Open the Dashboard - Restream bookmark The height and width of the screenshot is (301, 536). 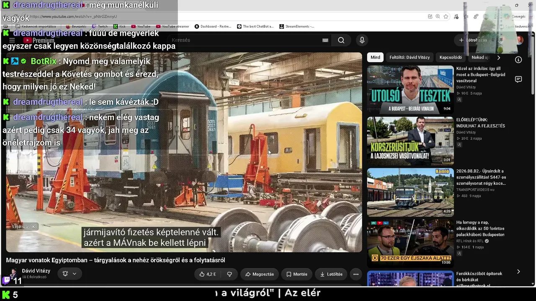tap(213, 26)
